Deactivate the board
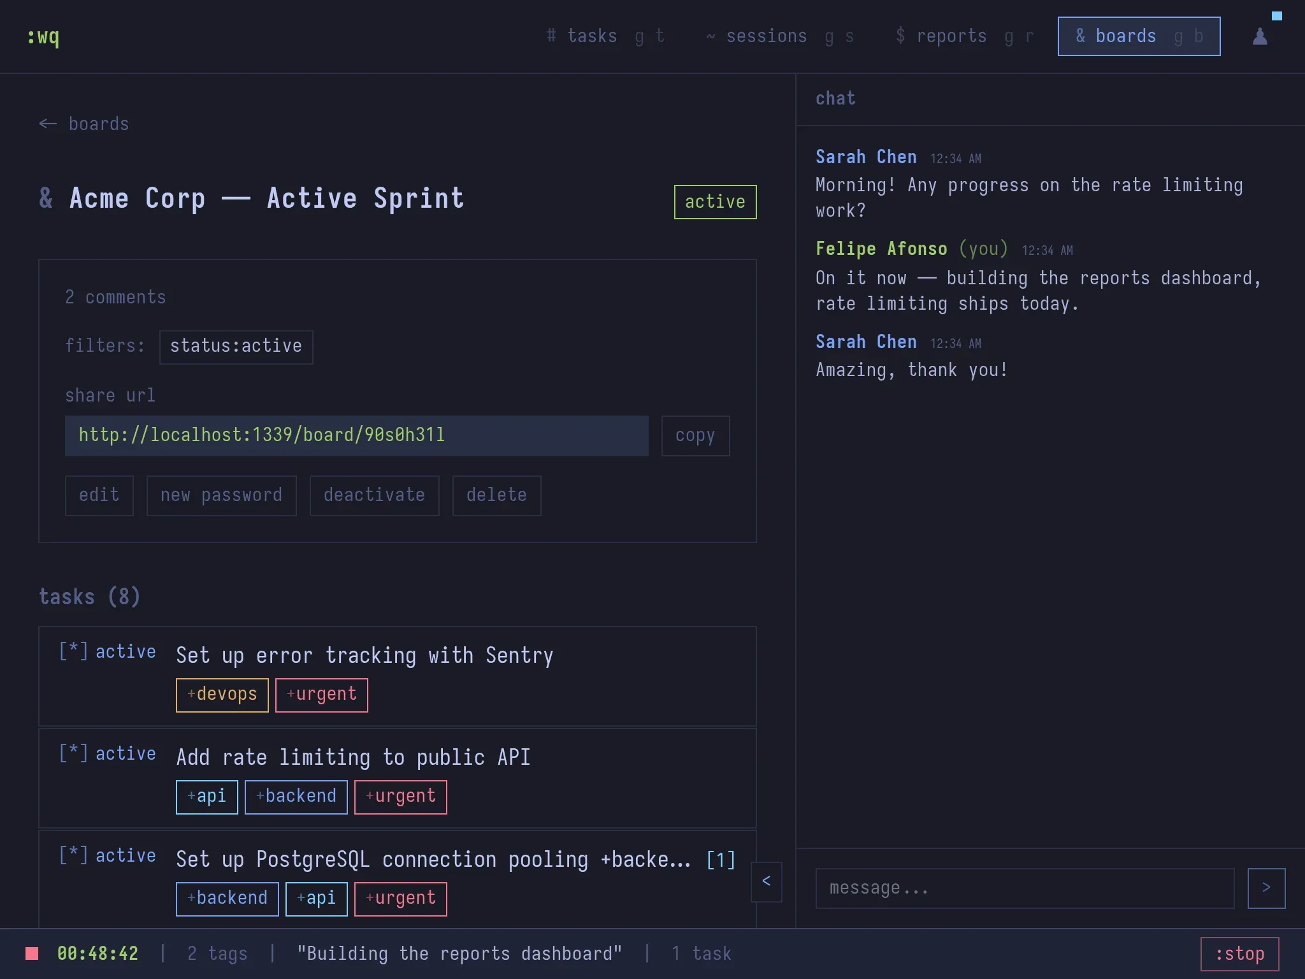The height and width of the screenshot is (979, 1305). (374, 495)
